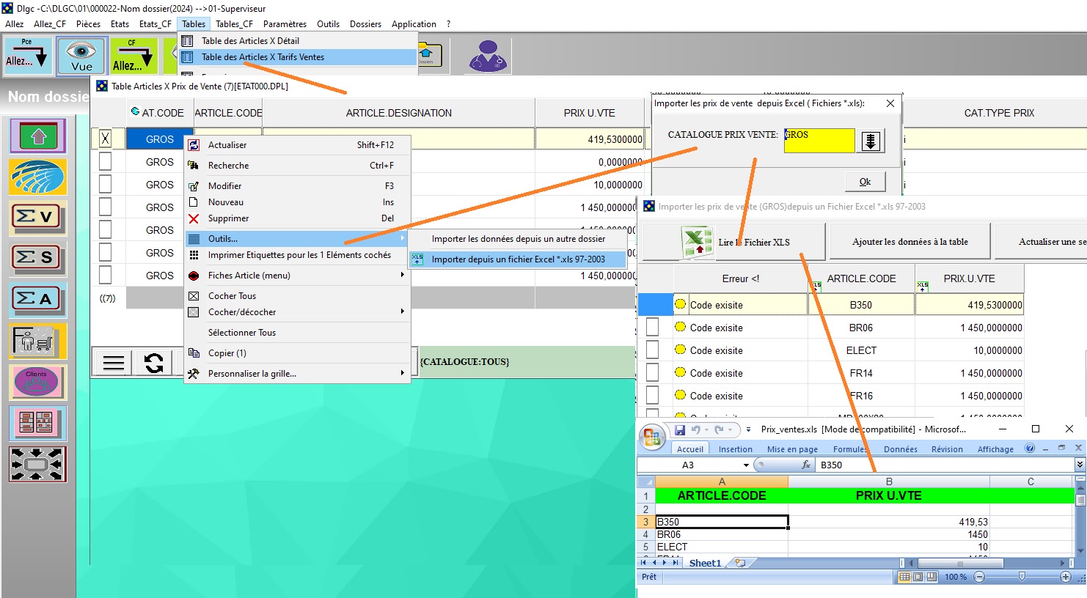Tick checkbox beside FR14 import row
This screenshot has width=1087, height=598.
(652, 372)
